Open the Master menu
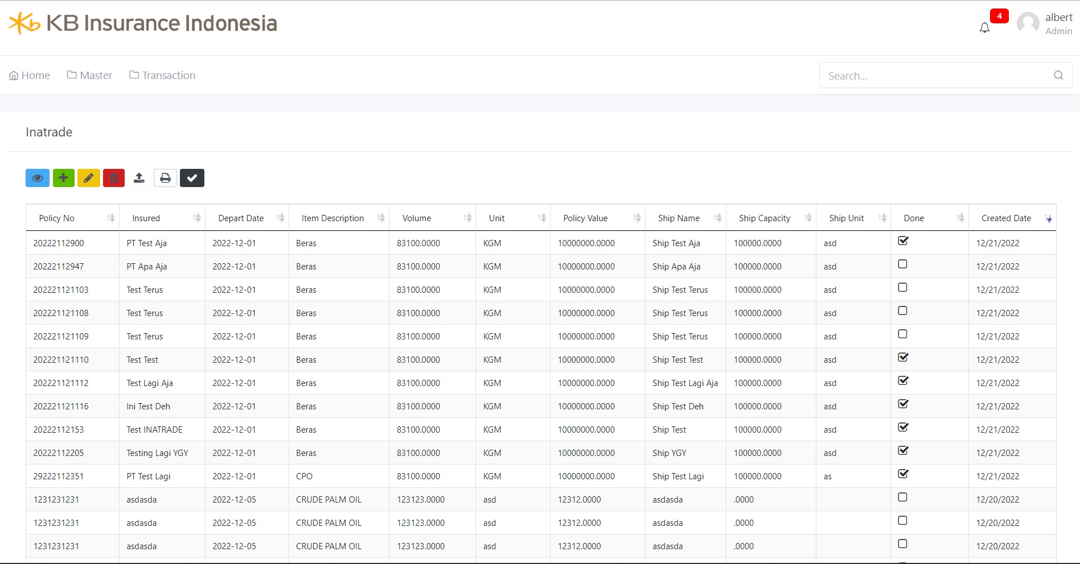Image resolution: width=1080 pixels, height=564 pixels. tap(89, 75)
